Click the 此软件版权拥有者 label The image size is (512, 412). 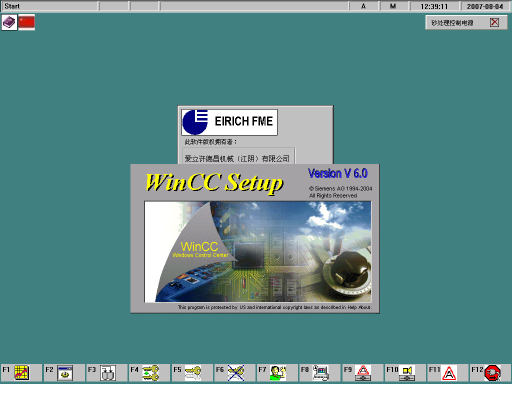coord(210,141)
